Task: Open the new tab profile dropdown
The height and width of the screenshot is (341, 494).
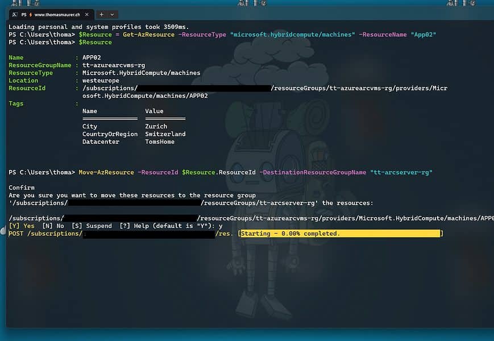Action: tap(112, 14)
